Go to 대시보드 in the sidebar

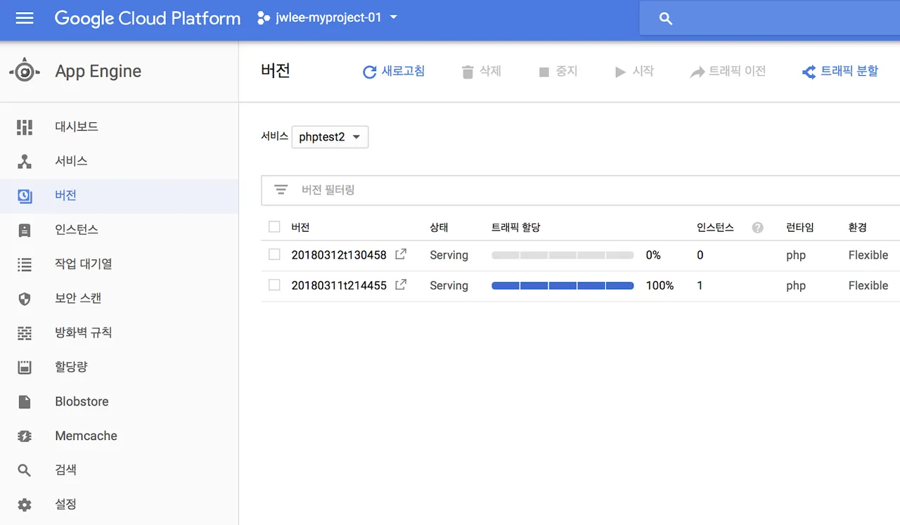[77, 127]
